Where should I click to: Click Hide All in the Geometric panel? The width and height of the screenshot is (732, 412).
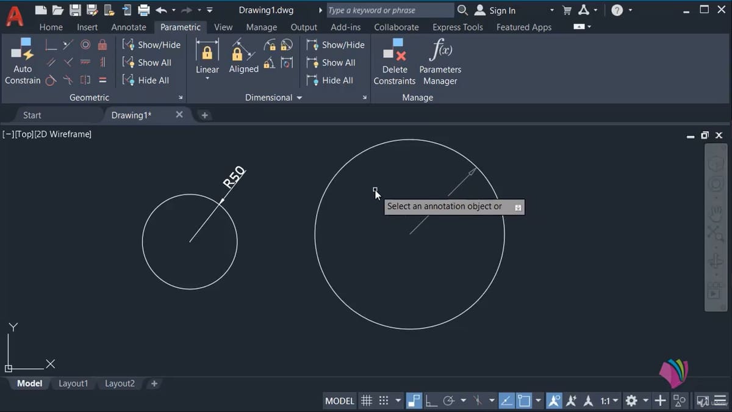click(146, 80)
